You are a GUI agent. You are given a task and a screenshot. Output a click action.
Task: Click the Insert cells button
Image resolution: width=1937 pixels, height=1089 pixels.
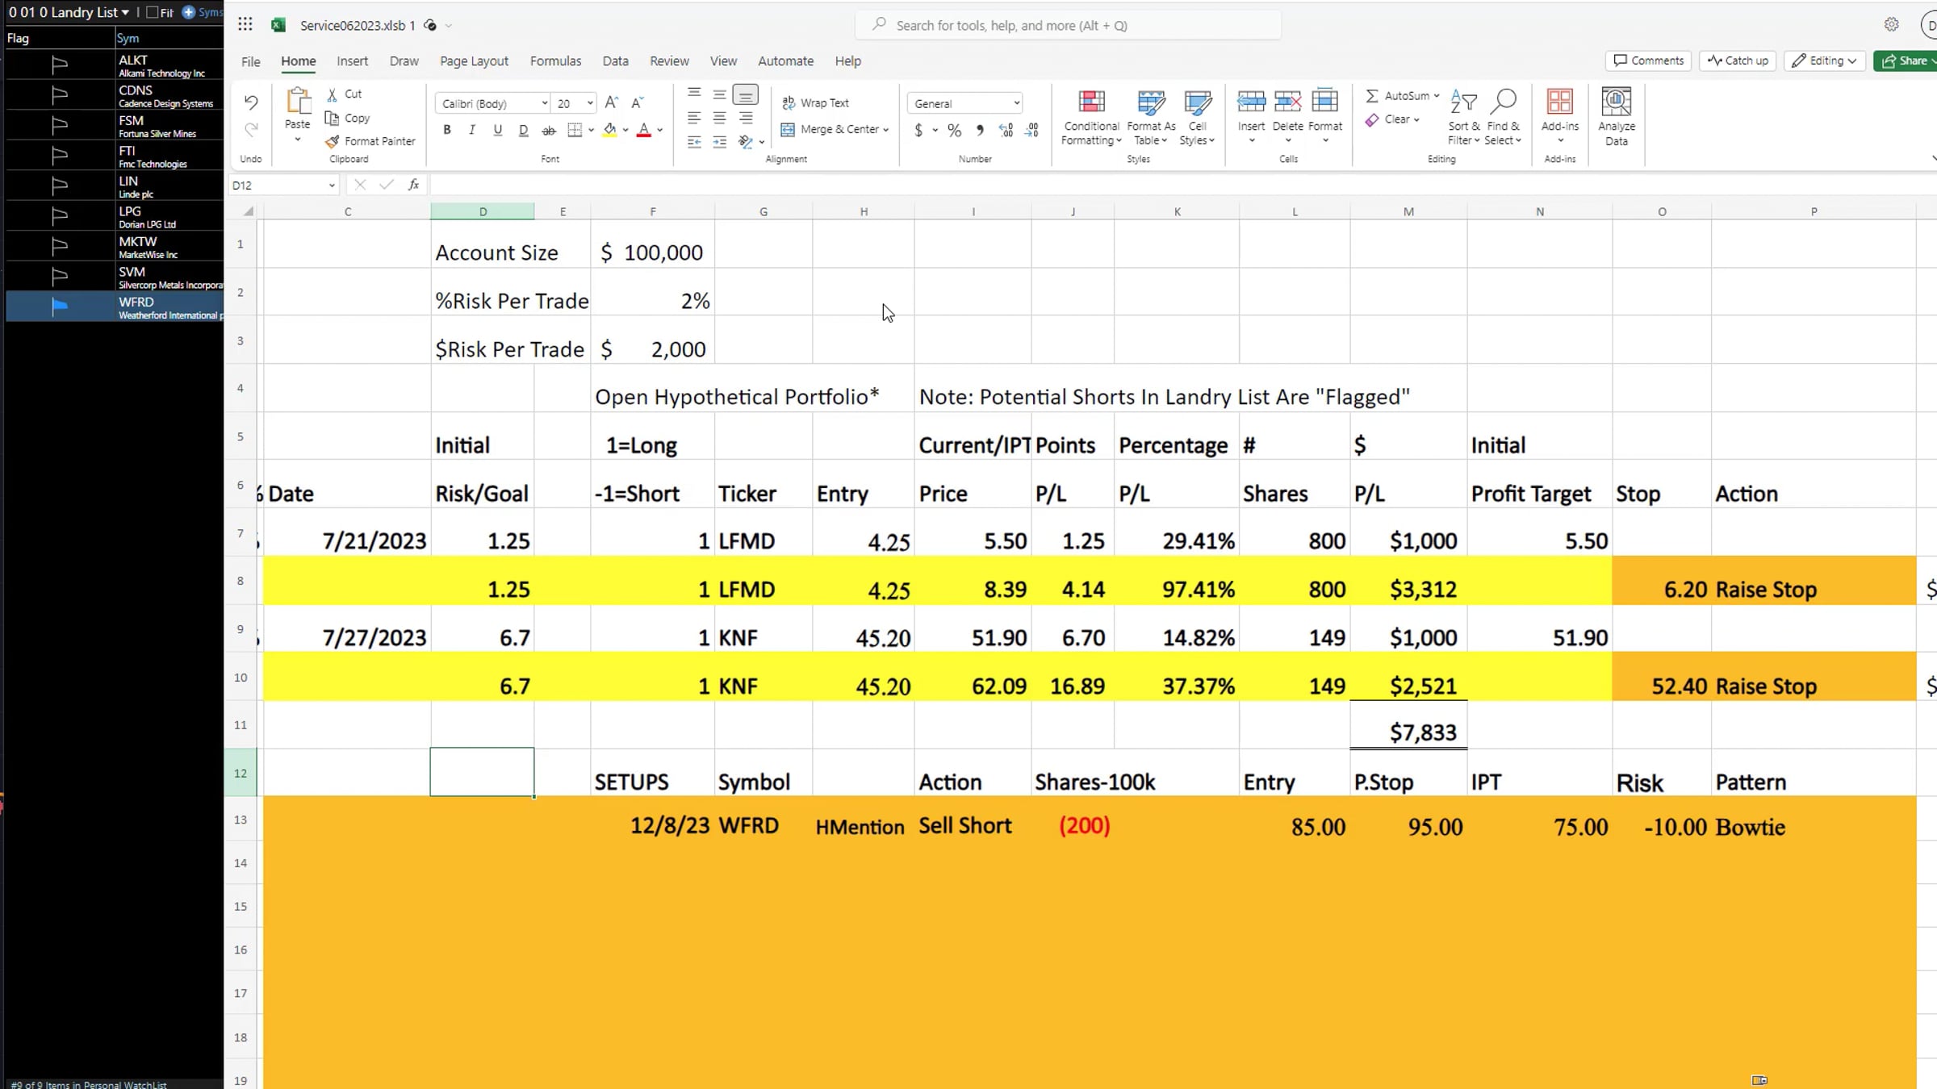pyautogui.click(x=1251, y=117)
